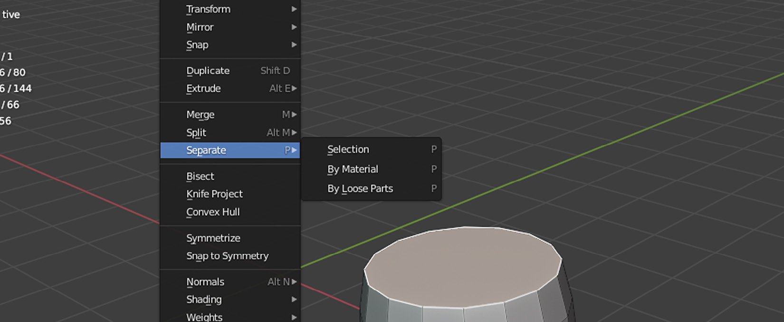This screenshot has width=784, height=322.
Task: Choose Snap to Symmetry
Action: coord(230,256)
